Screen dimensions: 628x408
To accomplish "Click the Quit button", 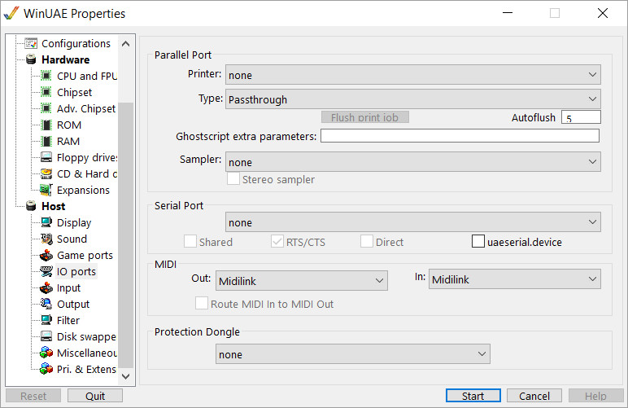I will point(95,396).
